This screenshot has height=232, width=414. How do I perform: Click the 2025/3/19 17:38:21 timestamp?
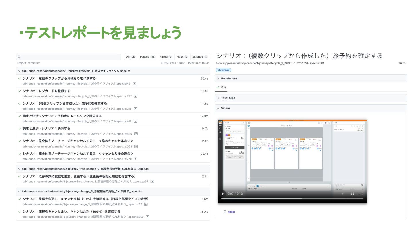point(173,63)
